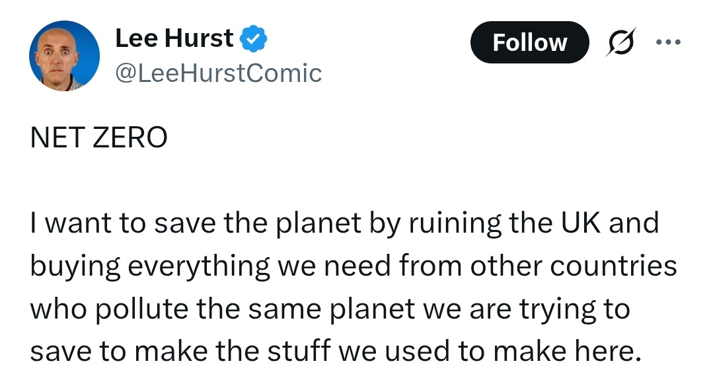Click the line starting "buying everything"

coord(353,266)
